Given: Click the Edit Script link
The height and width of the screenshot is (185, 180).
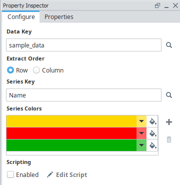Looking at the screenshot, I should pos(71,174).
